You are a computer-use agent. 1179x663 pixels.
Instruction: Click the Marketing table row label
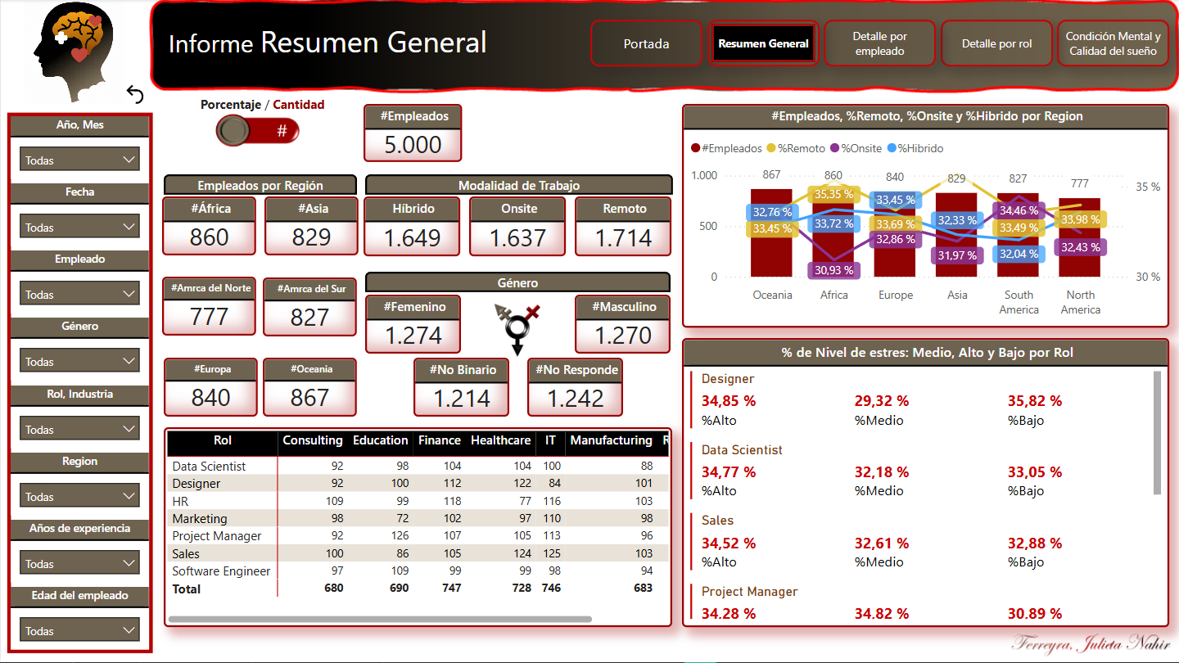(x=200, y=519)
